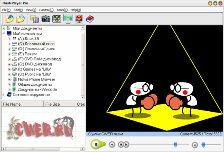The image size is (224, 152).
Task: Click the folder with books toolbar icon
Action: tap(34, 19)
